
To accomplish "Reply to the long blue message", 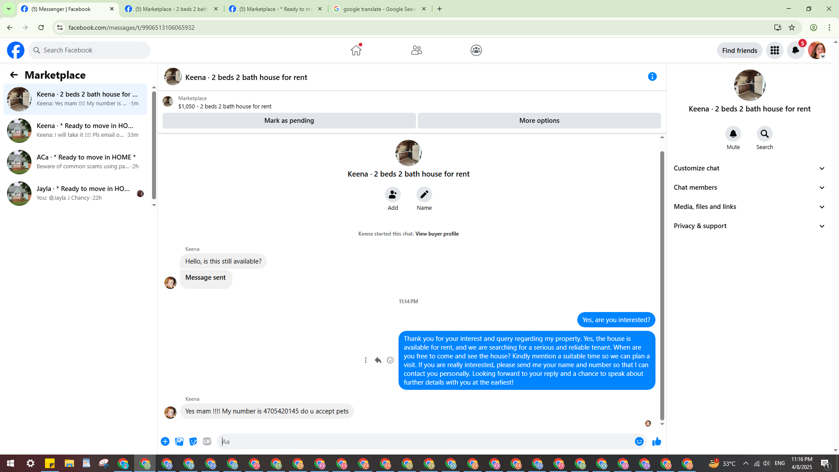I will [x=378, y=361].
